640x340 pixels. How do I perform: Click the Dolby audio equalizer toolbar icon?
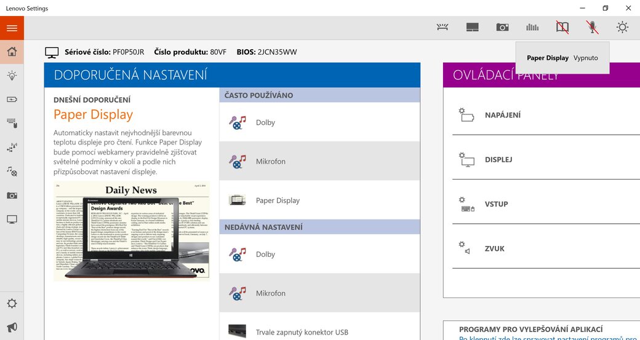(532, 27)
